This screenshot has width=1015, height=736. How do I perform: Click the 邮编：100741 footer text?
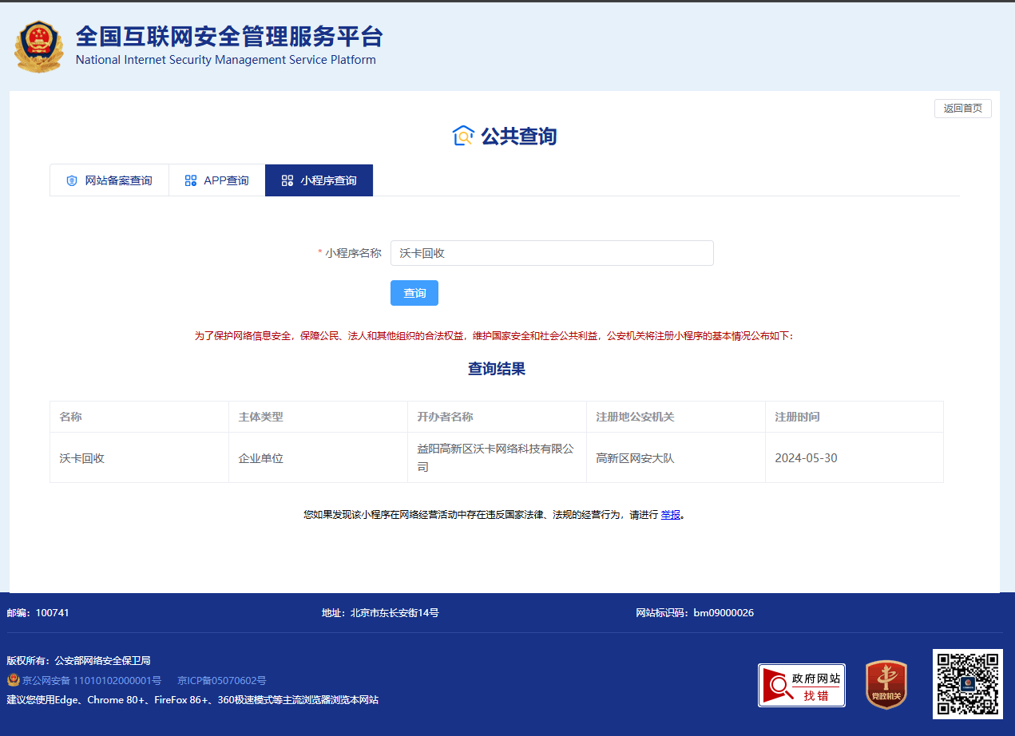click(38, 613)
